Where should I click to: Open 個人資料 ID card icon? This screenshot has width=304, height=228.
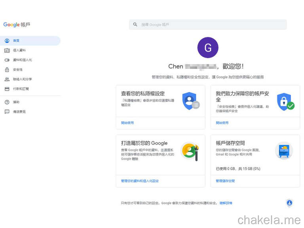(x=7, y=50)
